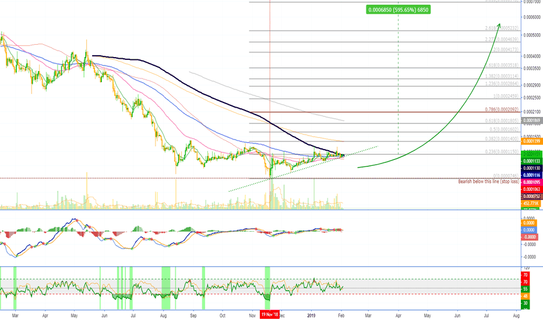Viewport: 543px width, 320px height.
Task: Click the 0.0003500 price axis value
Action: (533, 69)
